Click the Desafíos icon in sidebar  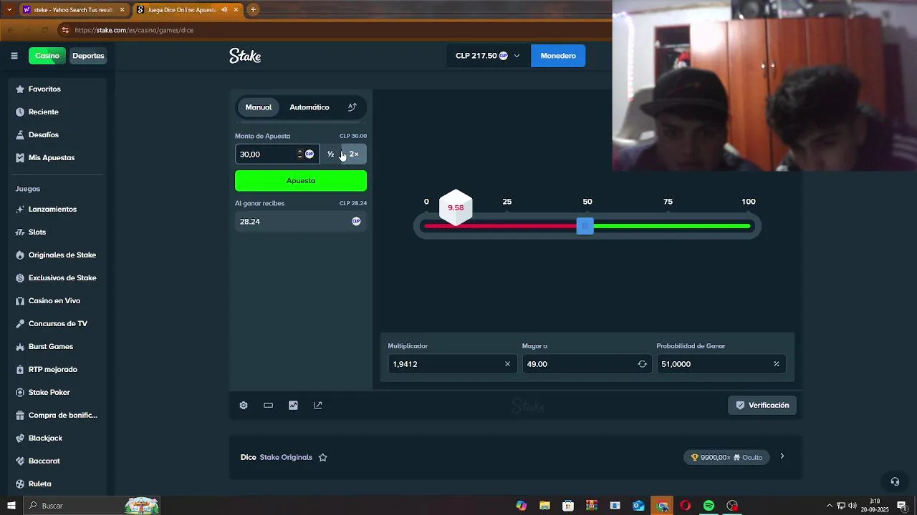pyautogui.click(x=20, y=135)
